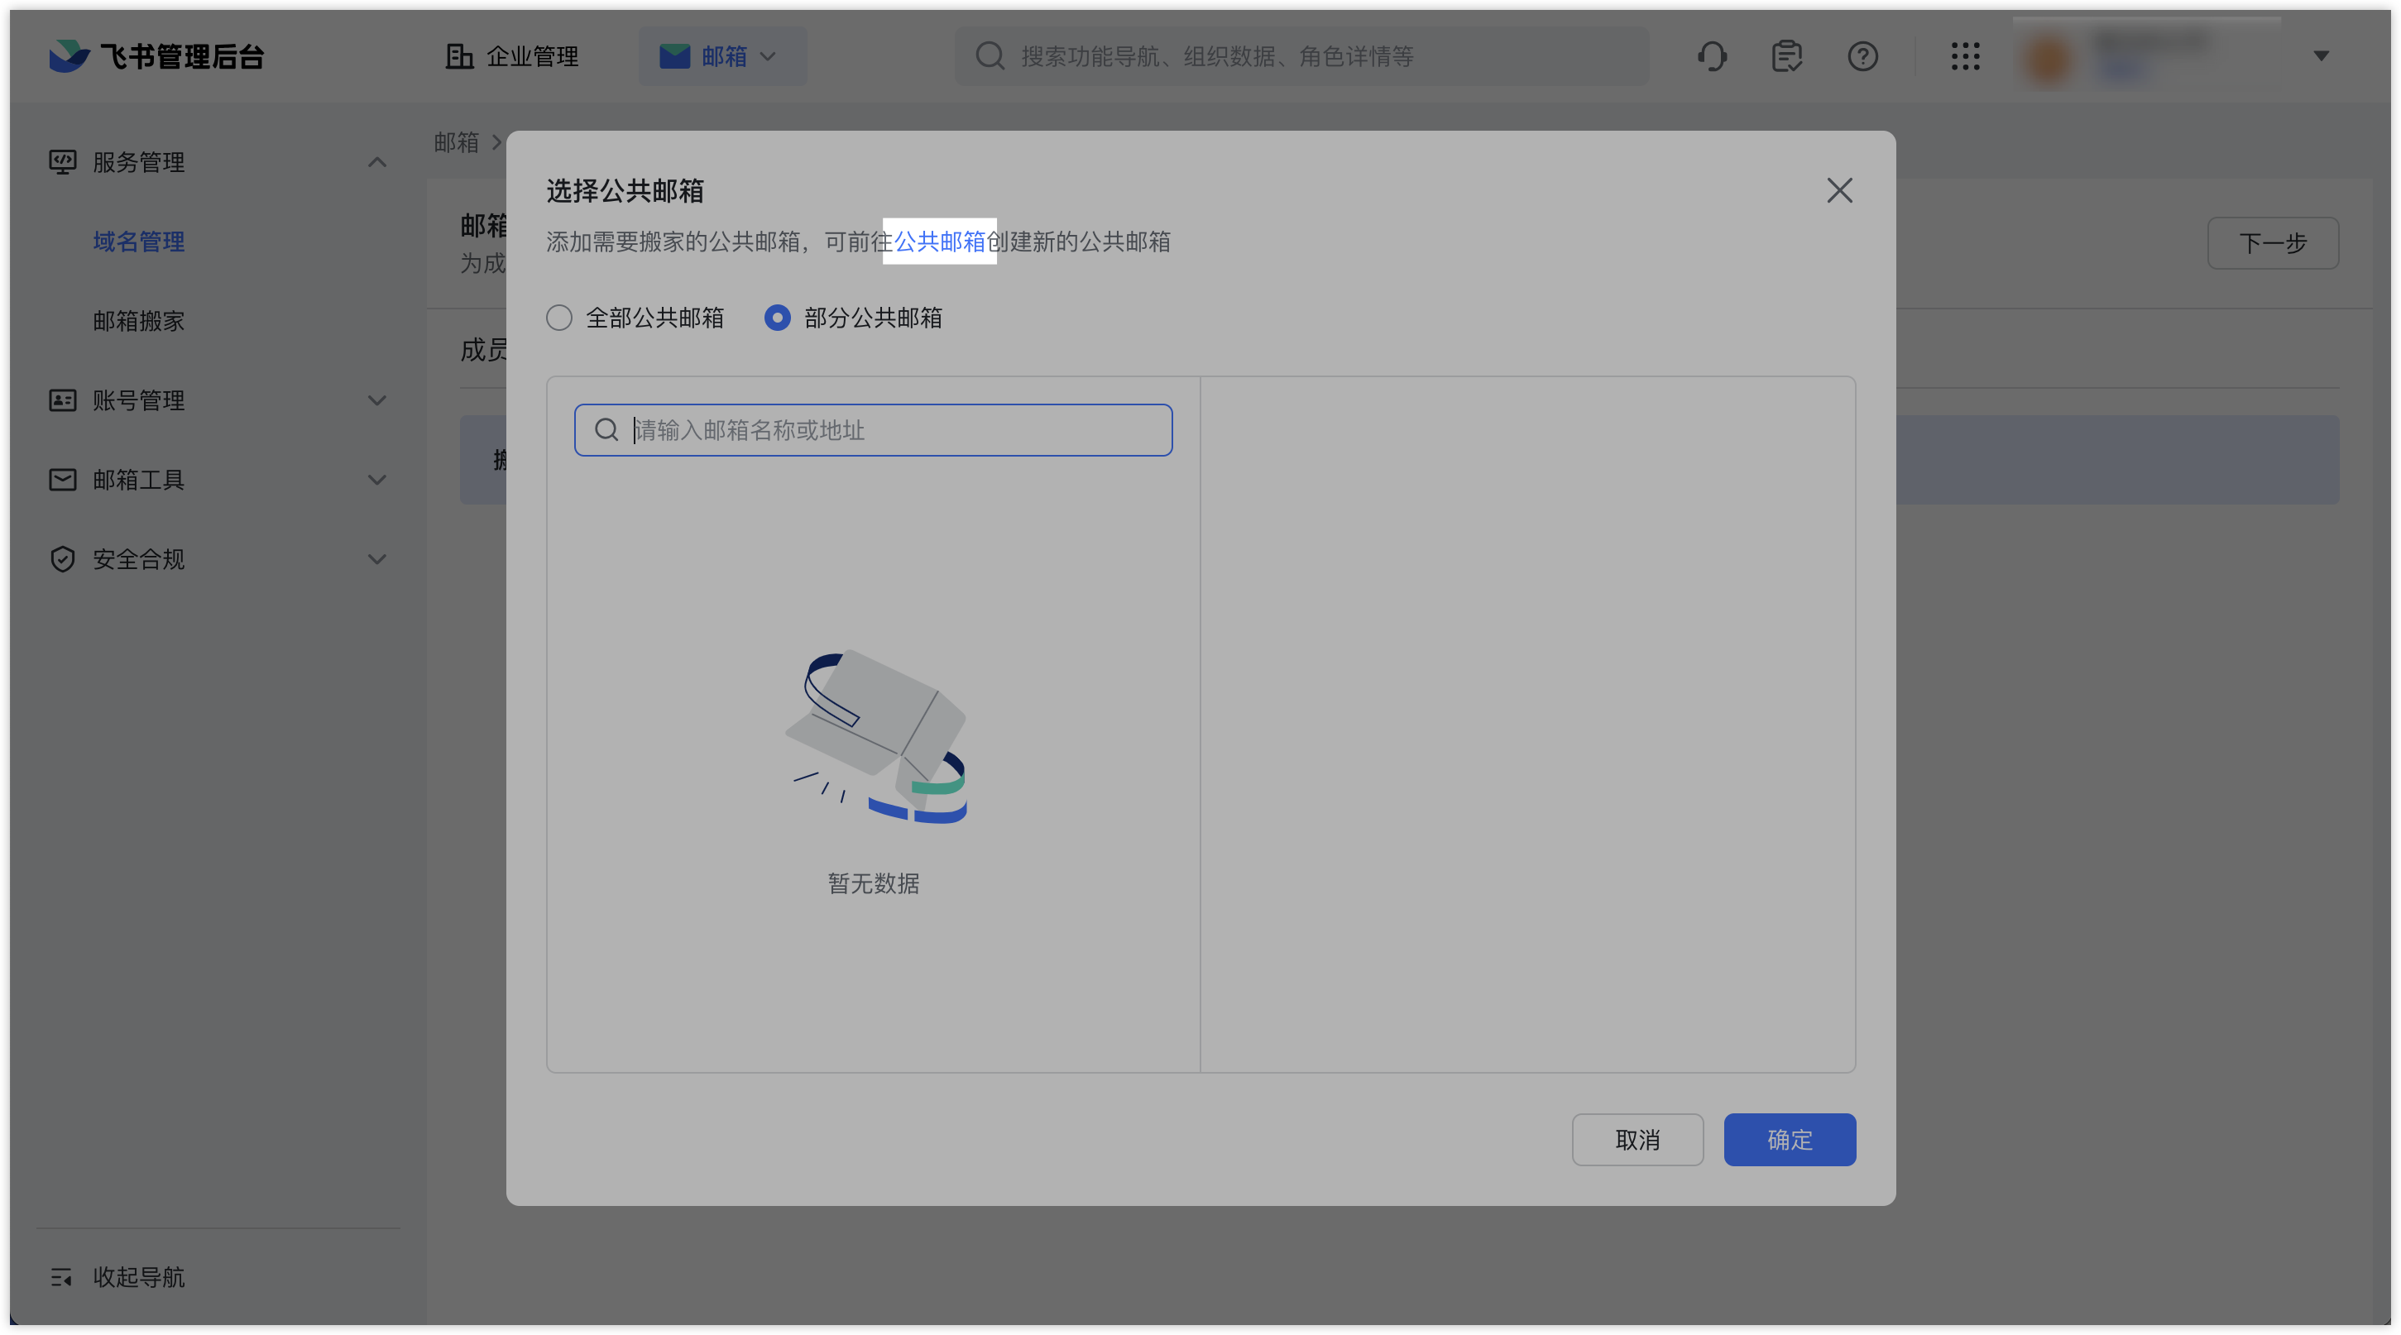The height and width of the screenshot is (1335, 2401).
Task: Expand the 安全合规 sidebar group
Action: (x=376, y=559)
